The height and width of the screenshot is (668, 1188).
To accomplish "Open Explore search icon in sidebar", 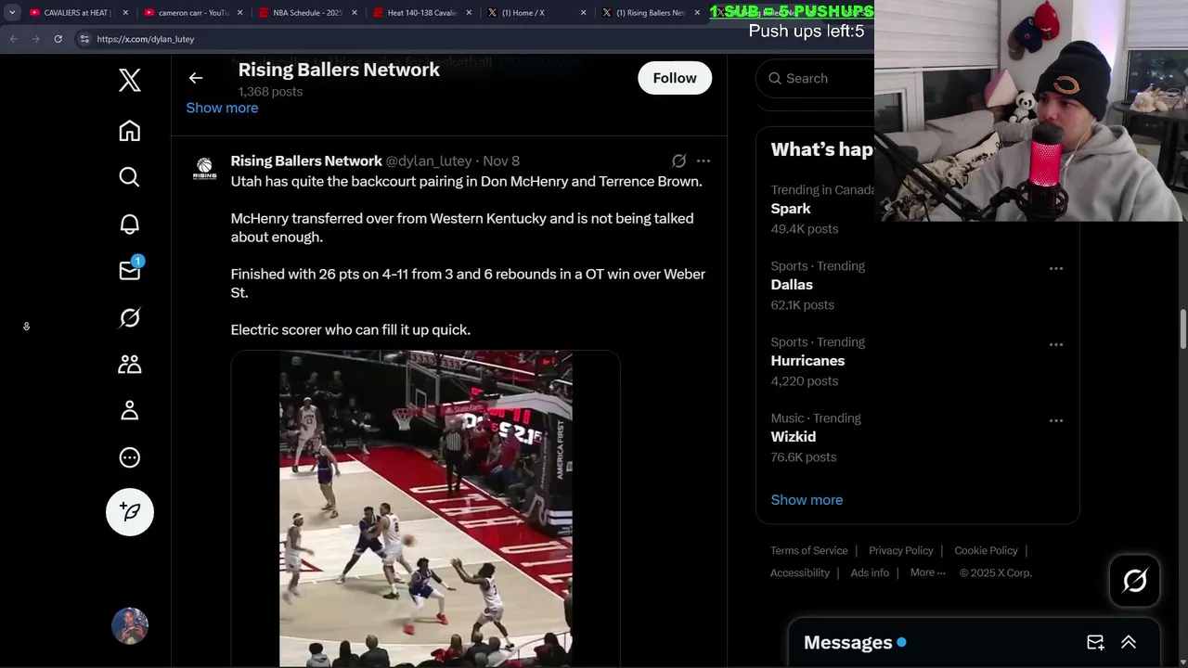I will 130,177.
